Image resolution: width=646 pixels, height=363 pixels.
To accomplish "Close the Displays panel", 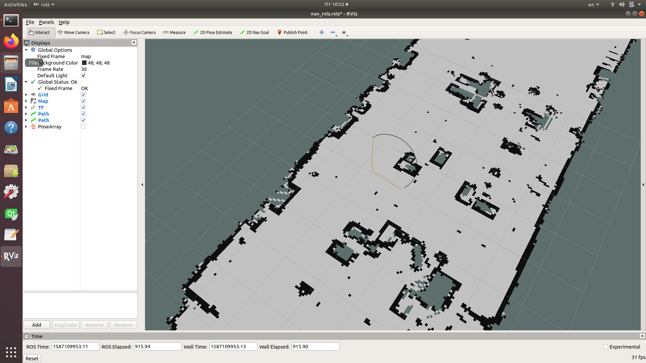I will (x=134, y=42).
